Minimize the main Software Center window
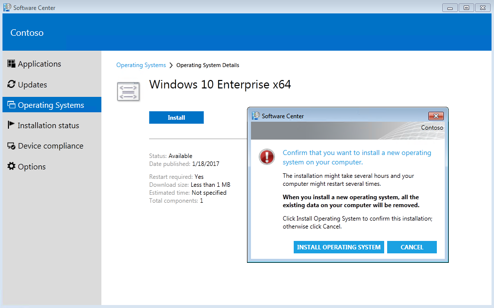The height and width of the screenshot is (308, 494). click(451, 7)
